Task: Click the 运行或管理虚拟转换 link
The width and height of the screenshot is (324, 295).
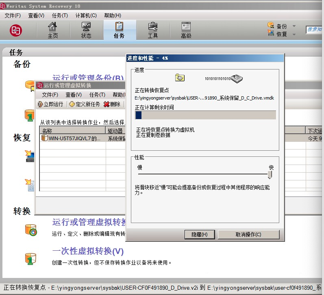Action: pos(89,222)
